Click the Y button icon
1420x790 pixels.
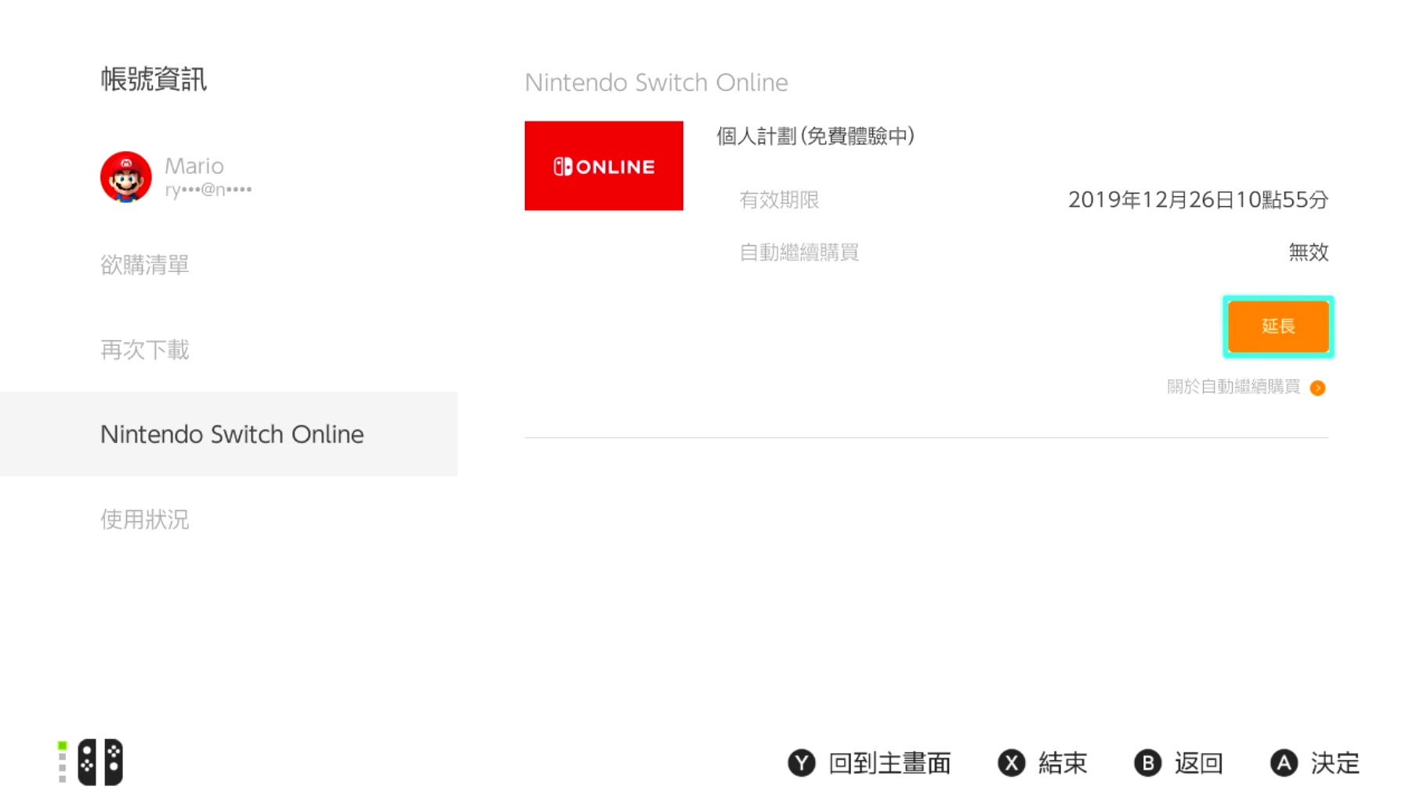tap(801, 763)
